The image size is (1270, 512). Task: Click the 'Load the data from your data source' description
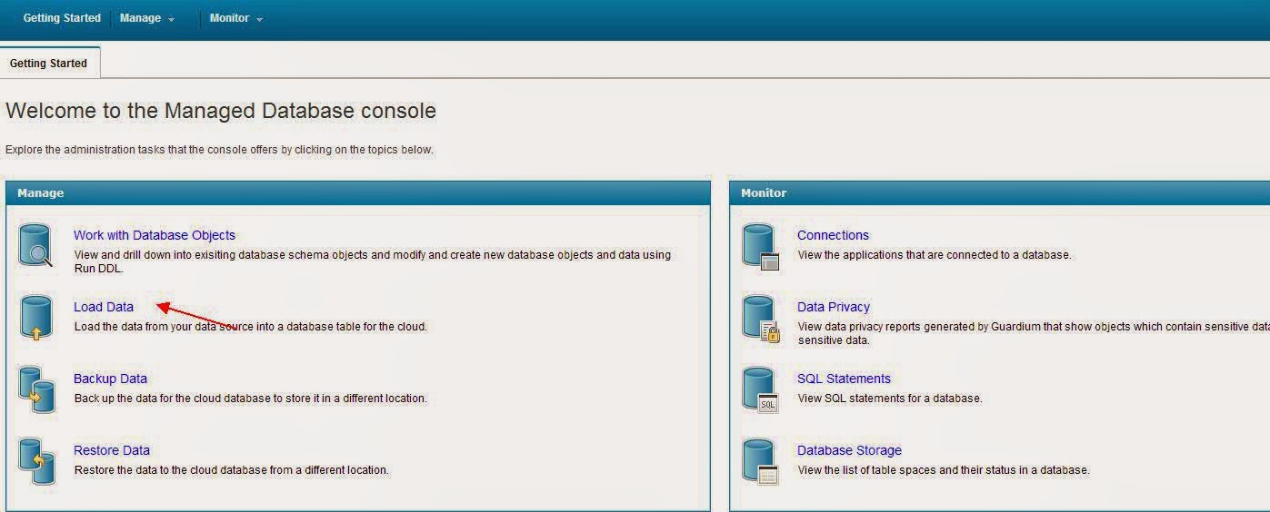pos(250,327)
